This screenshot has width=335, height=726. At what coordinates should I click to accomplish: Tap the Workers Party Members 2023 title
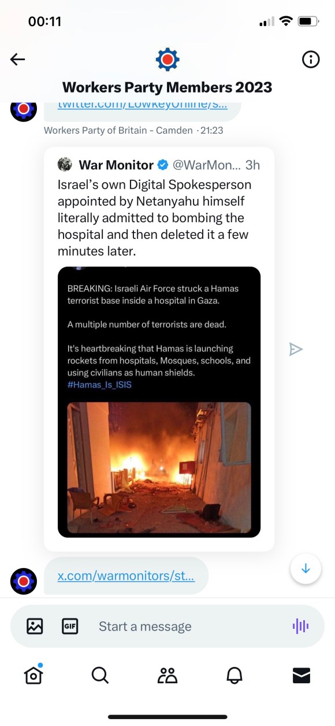coord(167,87)
